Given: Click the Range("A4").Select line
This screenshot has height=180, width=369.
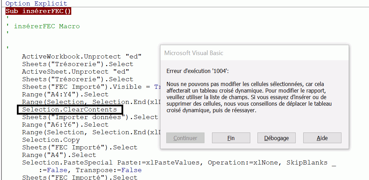Looking at the screenshot, I should (59, 155).
